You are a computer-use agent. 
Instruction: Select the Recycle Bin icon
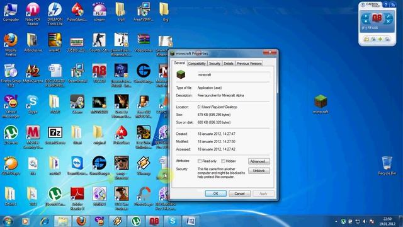(387, 166)
